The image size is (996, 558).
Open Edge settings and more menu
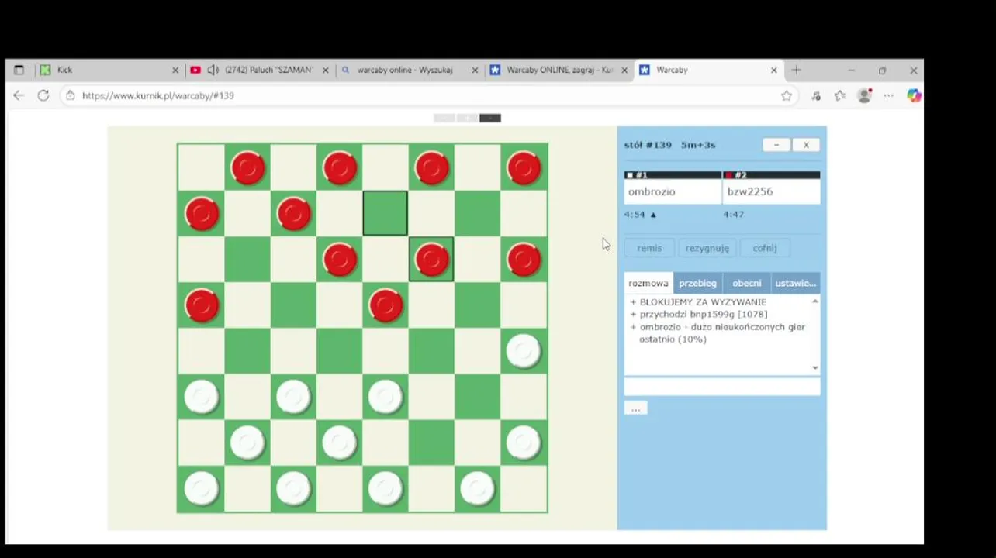(889, 95)
